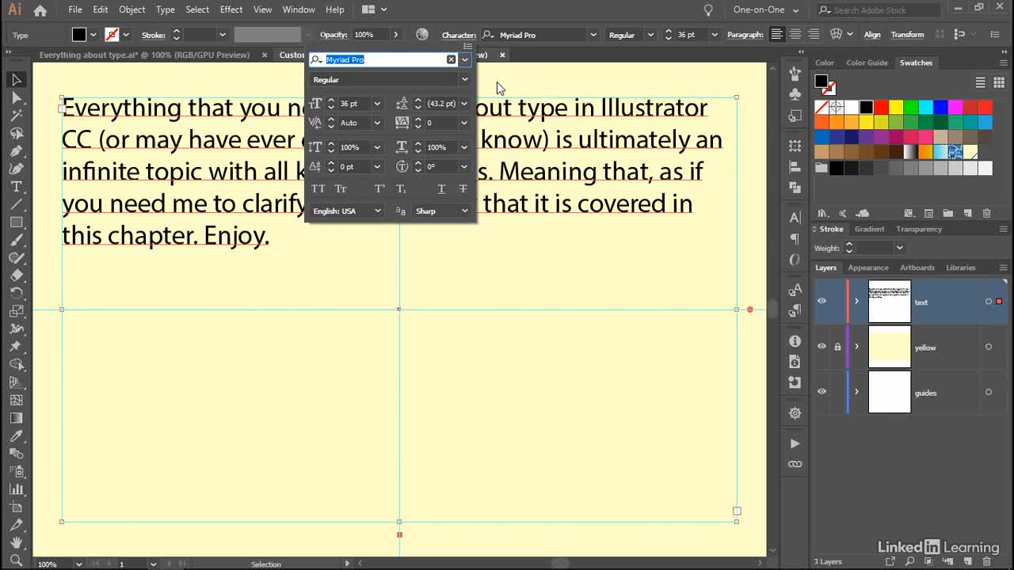This screenshot has height=570, width=1014.
Task: Switch to the Appearance tab
Action: [868, 268]
